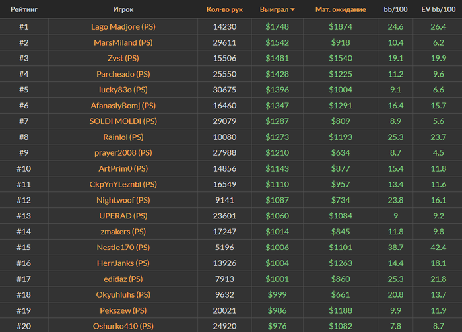Sort table by Кол-во рук column
The height and width of the screenshot is (332, 462).
point(224,9)
